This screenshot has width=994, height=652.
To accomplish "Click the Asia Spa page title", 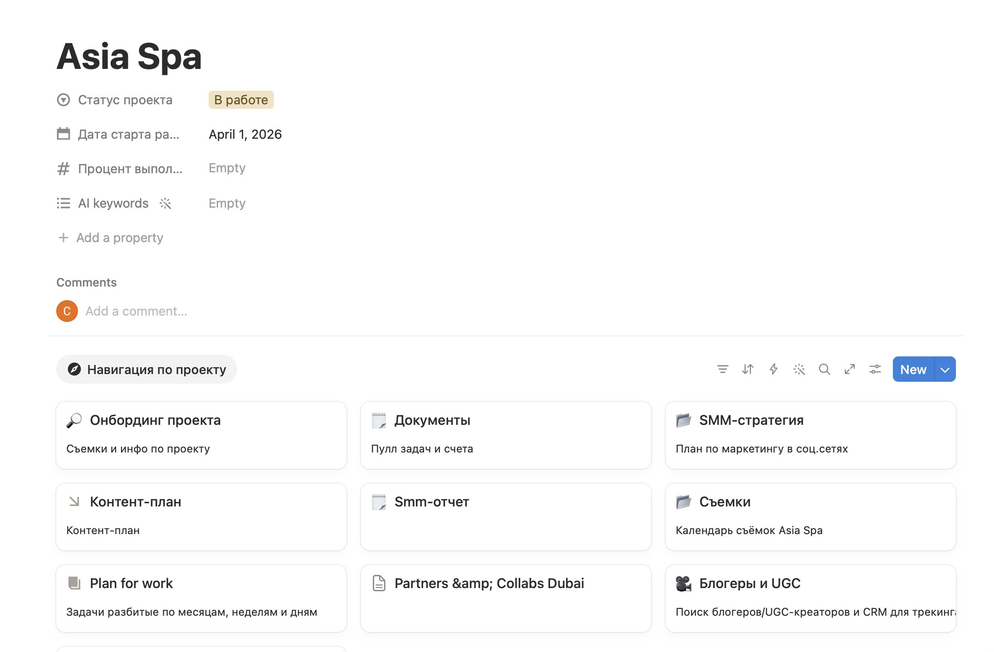I will [129, 57].
